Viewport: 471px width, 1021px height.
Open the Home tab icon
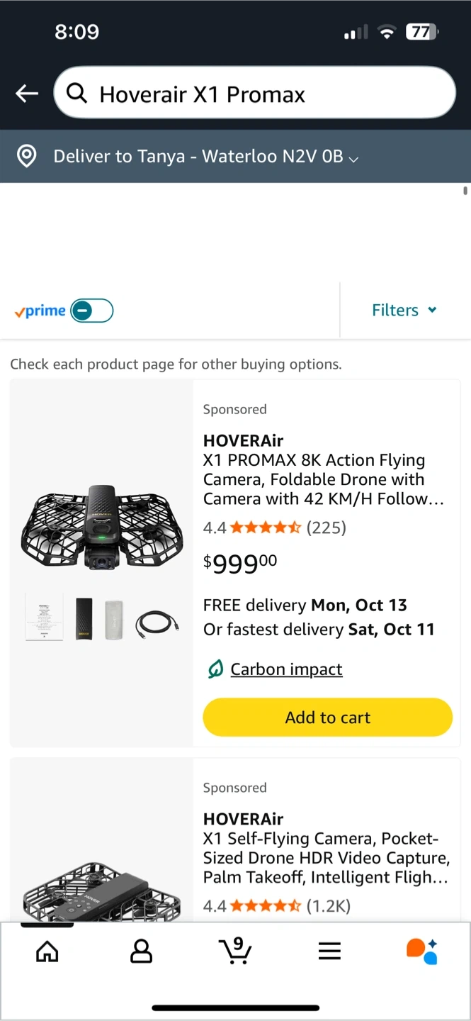point(47,951)
